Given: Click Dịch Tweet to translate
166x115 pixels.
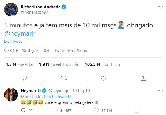Looking at the screenshot, I should [x=13, y=42].
